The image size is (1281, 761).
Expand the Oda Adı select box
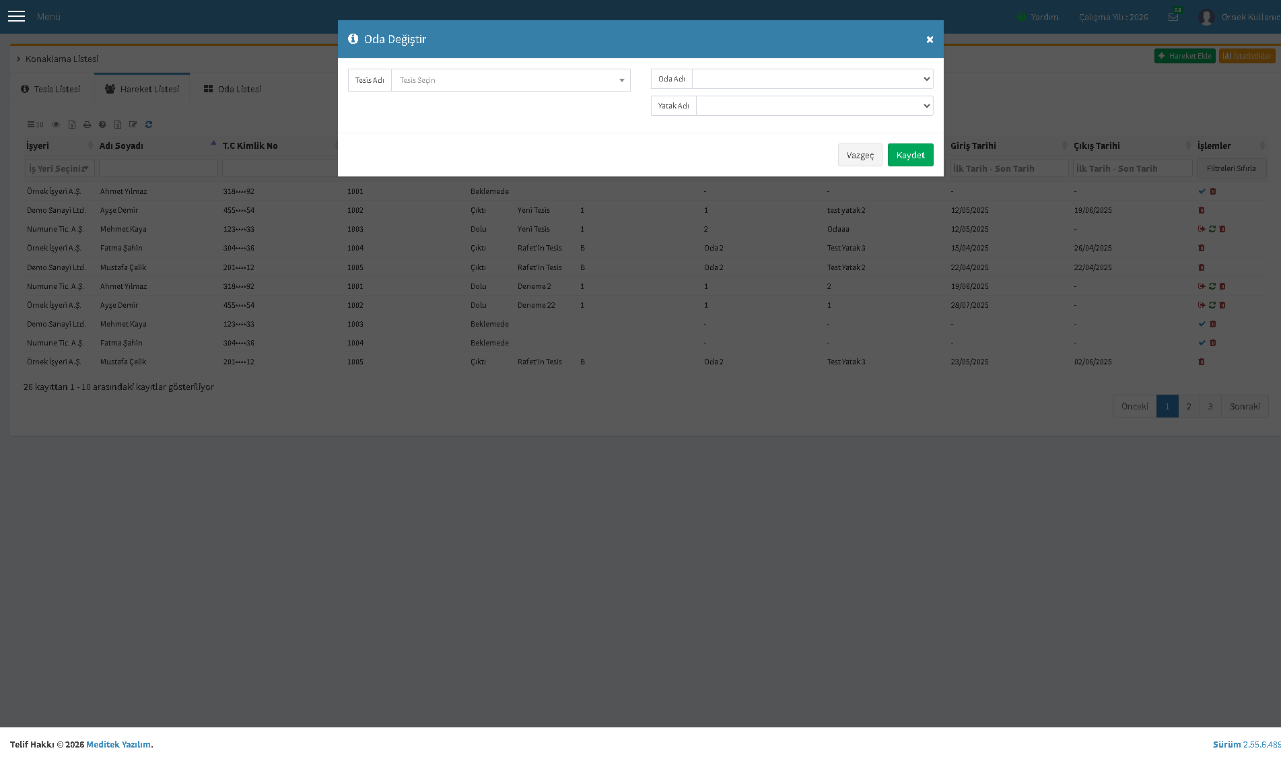tap(812, 79)
